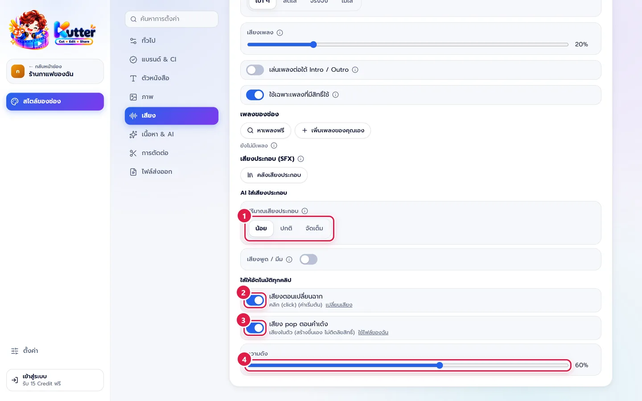The height and width of the screenshot is (401, 642).
Task: Choose "ปกติ" sound effect amount
Action: tap(286, 228)
